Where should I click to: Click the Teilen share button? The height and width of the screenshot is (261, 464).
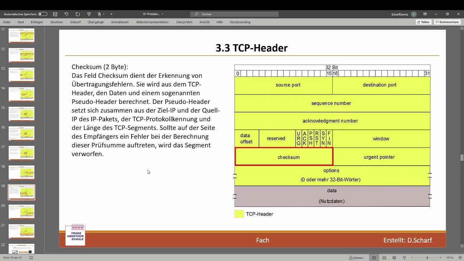click(423, 22)
